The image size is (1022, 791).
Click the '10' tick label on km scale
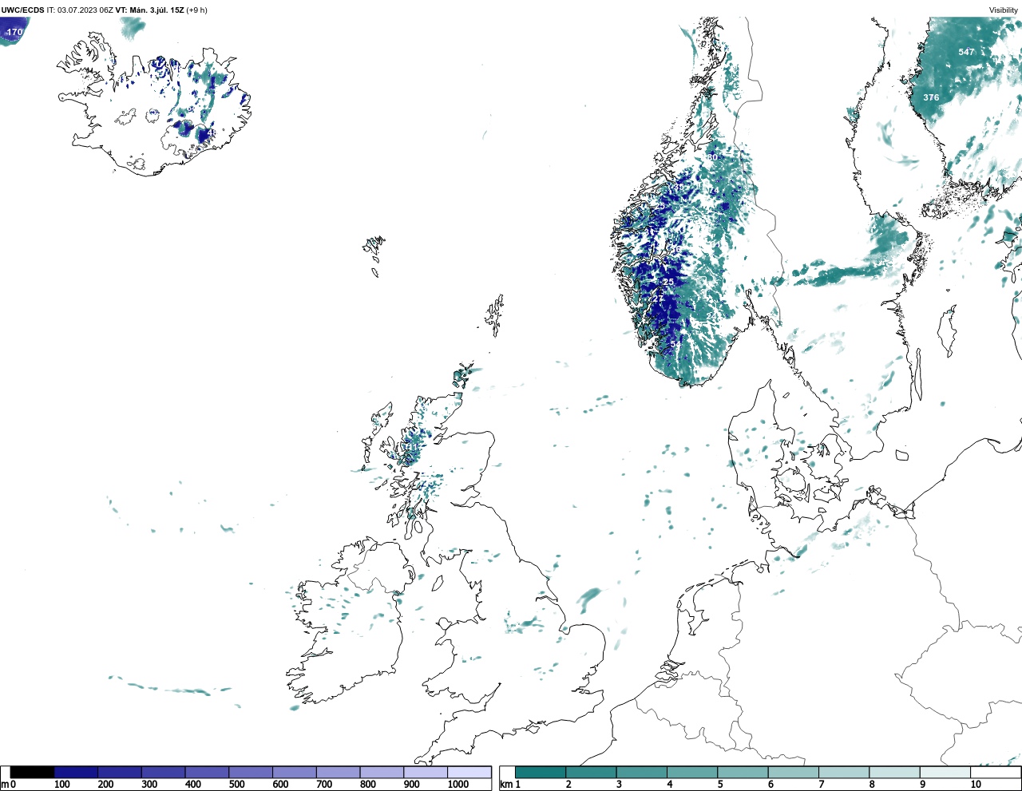976,785
